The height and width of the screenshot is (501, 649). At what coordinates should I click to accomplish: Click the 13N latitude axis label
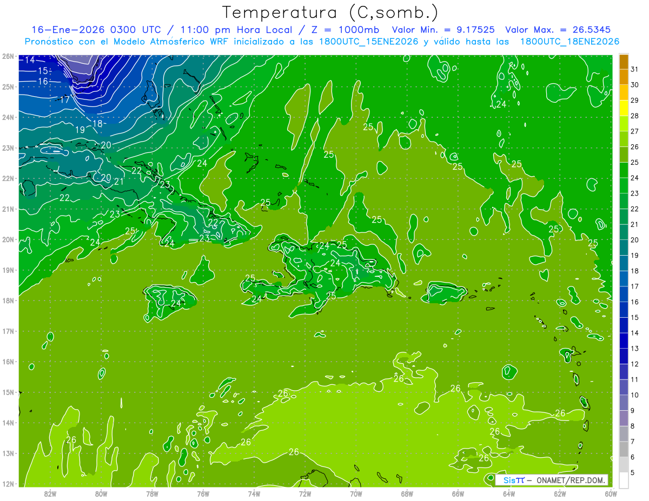[x=8, y=453]
